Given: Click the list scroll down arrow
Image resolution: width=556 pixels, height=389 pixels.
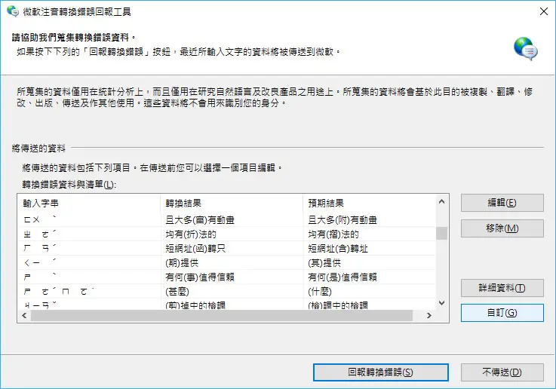Looking at the screenshot, I should [441, 303].
